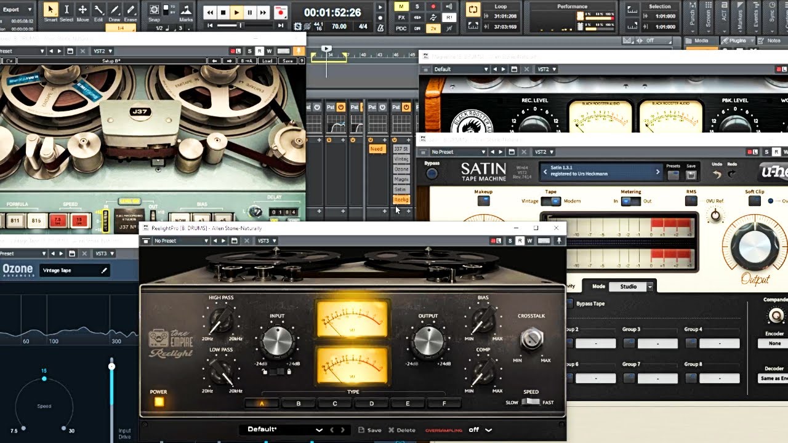Image resolution: width=788 pixels, height=443 pixels.
Task: Click Satin Presets icon
Action: tap(673, 175)
